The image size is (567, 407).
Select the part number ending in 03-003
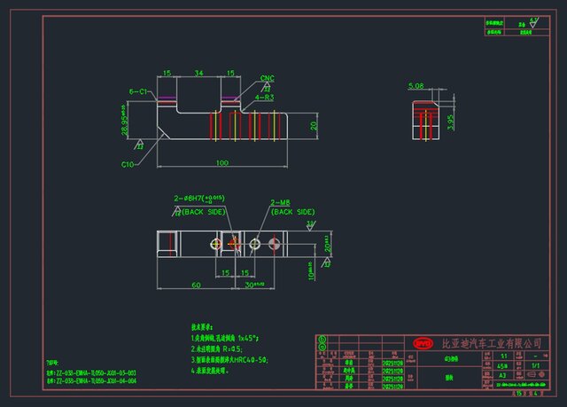tap(91, 373)
